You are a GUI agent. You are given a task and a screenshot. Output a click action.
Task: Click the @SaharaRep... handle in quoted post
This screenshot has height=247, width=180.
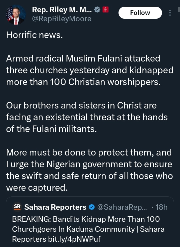[122, 207]
